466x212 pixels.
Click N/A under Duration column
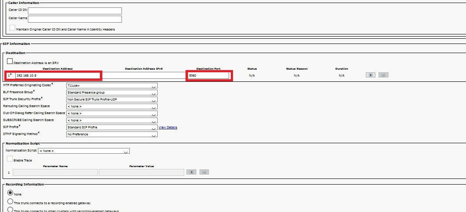(341, 76)
